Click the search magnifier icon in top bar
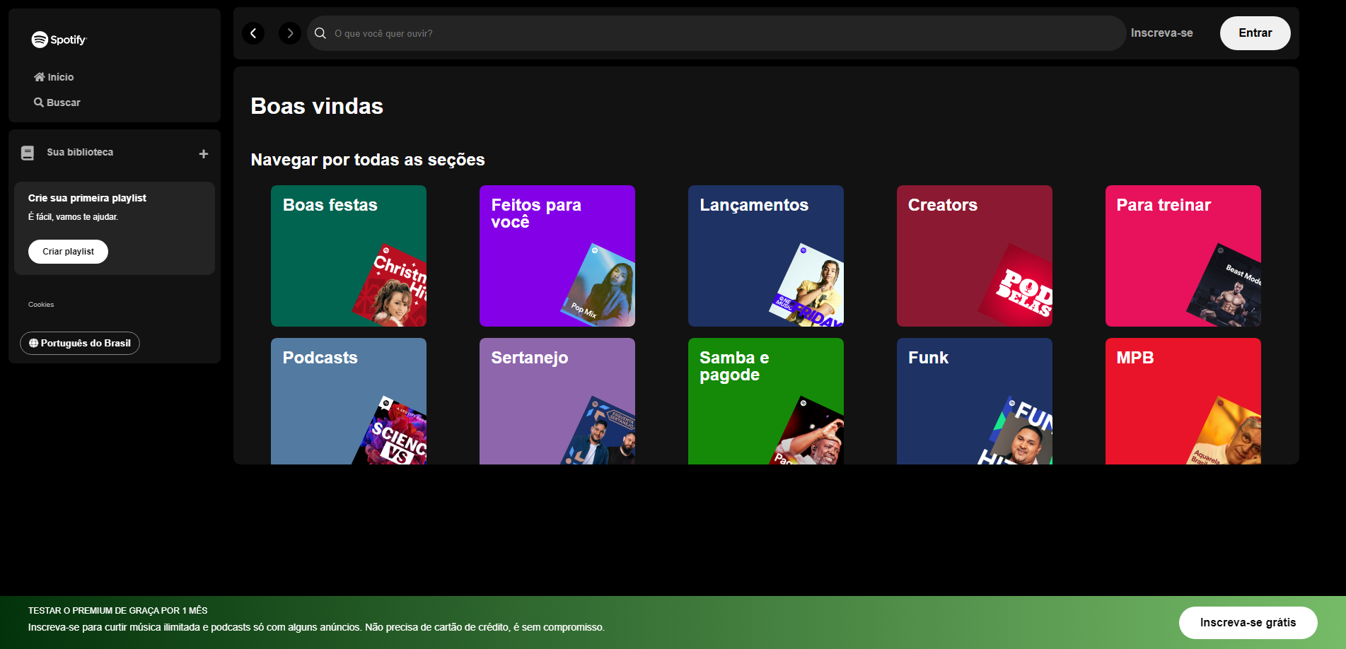 320,33
